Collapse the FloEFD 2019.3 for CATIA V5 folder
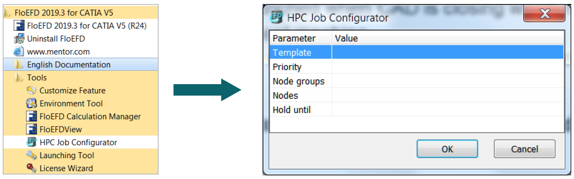574x179 pixels. (7, 13)
